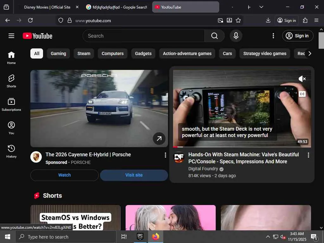The width and height of the screenshot is (324, 243).
Task: Click Firefox toolbar Sign in button
Action: [x=287, y=20]
